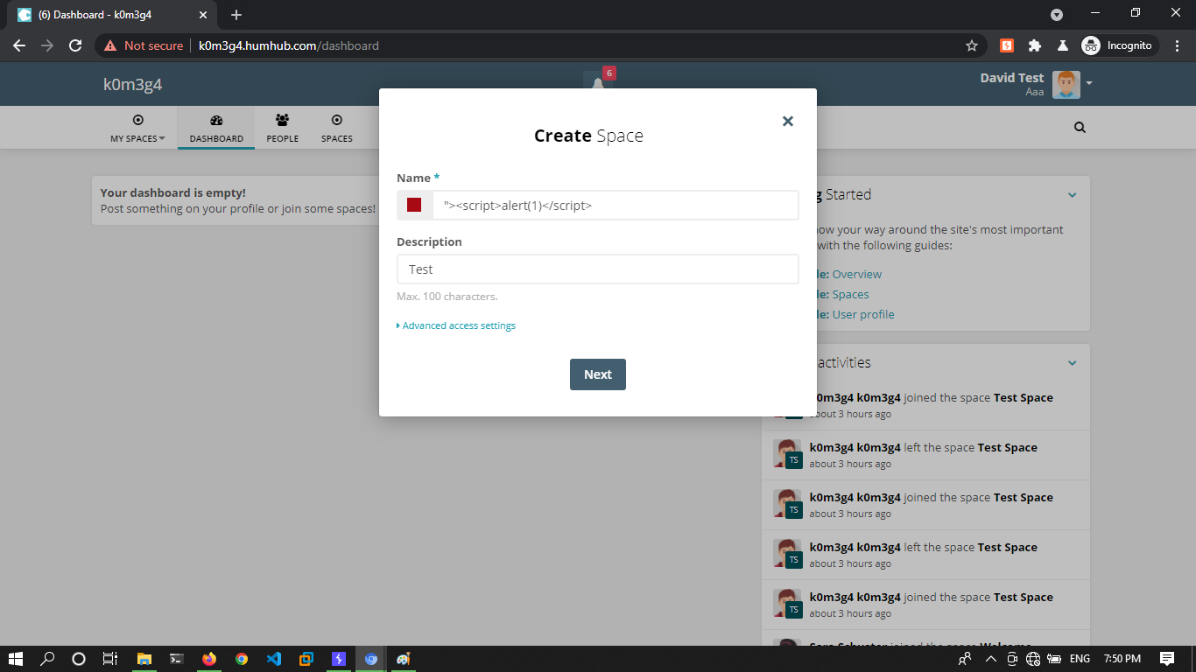
Task: Open Cortana circle icon
Action: click(79, 659)
